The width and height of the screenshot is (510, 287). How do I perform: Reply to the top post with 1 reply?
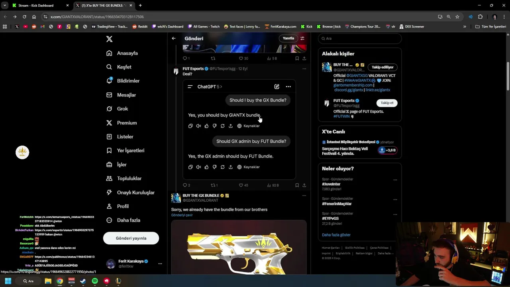(x=185, y=58)
